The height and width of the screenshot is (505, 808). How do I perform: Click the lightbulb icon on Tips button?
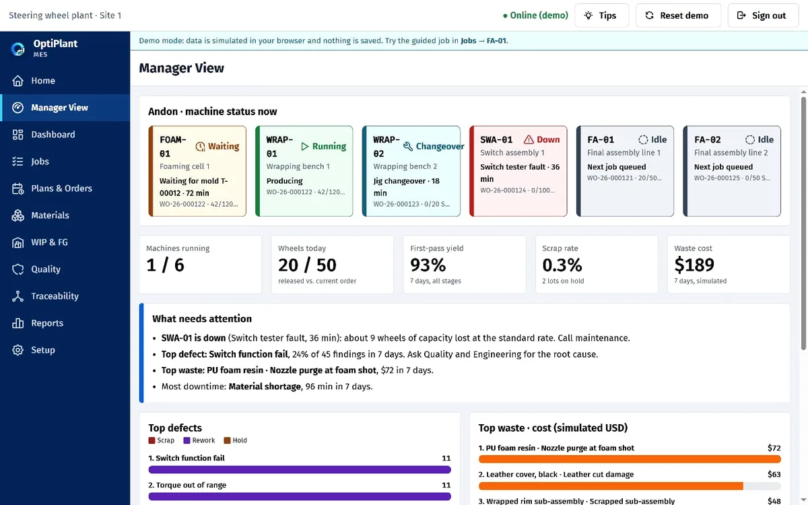[588, 15]
